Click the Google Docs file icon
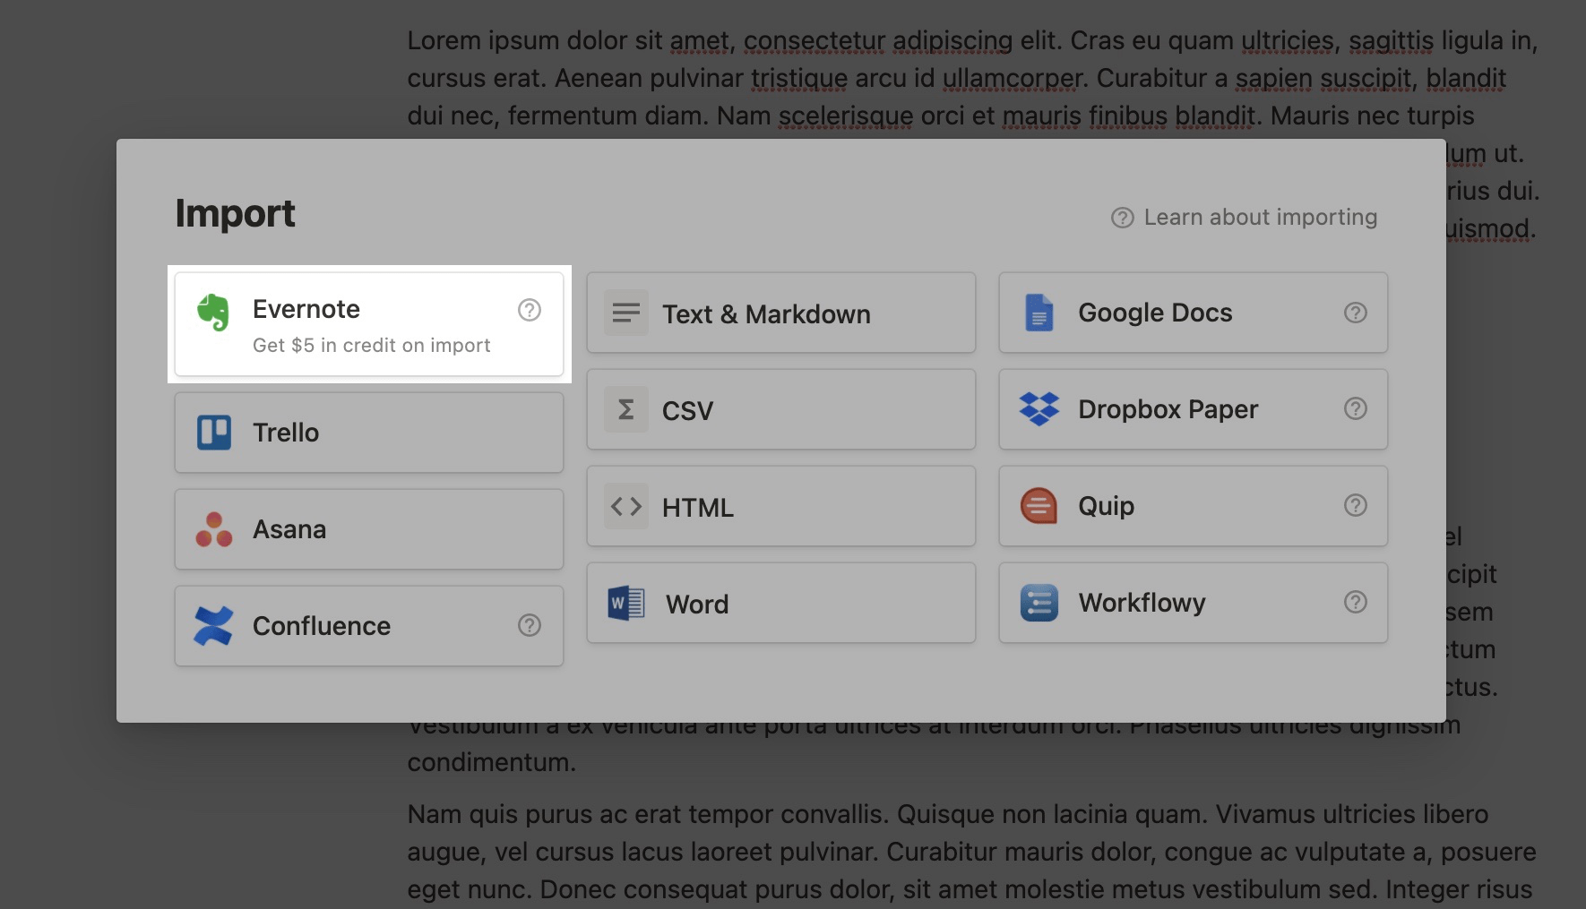The height and width of the screenshot is (909, 1586). click(x=1039, y=313)
